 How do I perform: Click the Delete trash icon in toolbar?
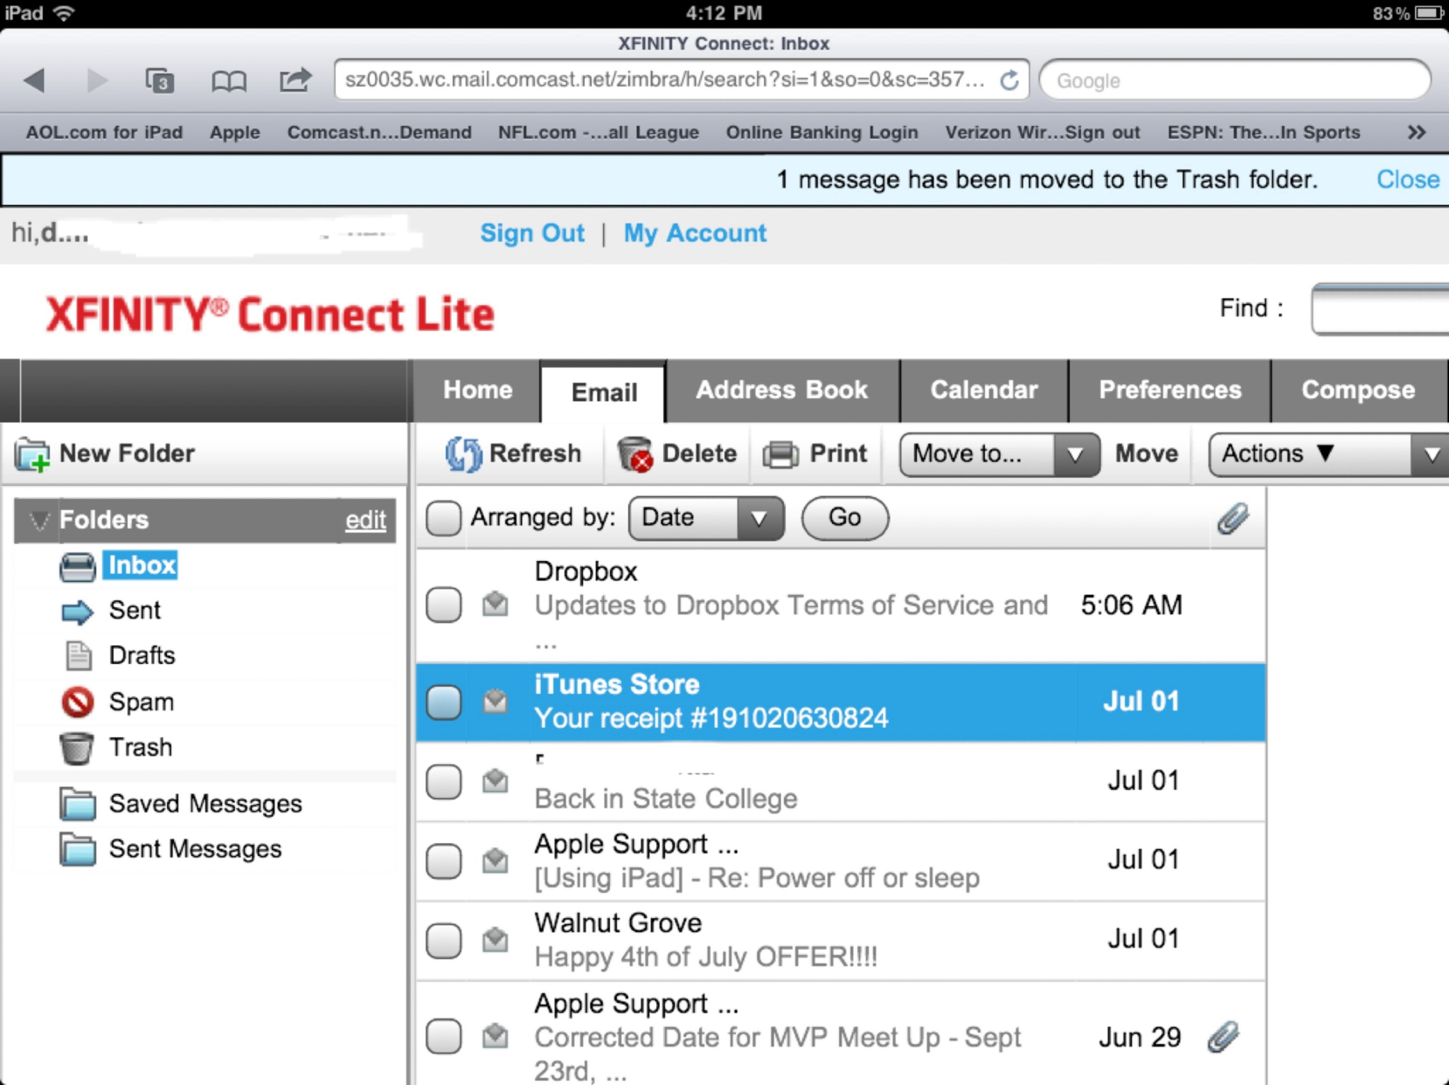coord(634,453)
